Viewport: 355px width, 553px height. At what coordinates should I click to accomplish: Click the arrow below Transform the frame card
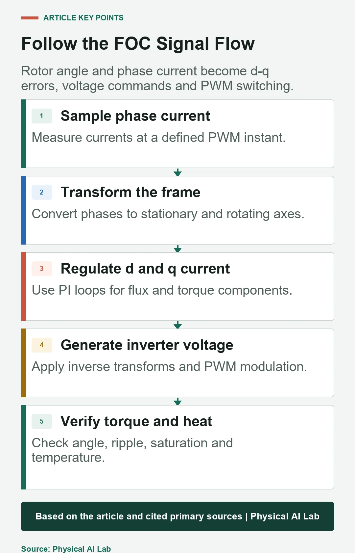coord(177,249)
